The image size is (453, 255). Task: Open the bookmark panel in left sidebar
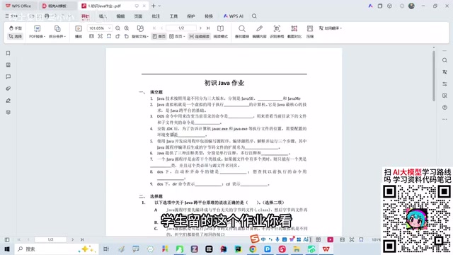click(x=8, y=53)
